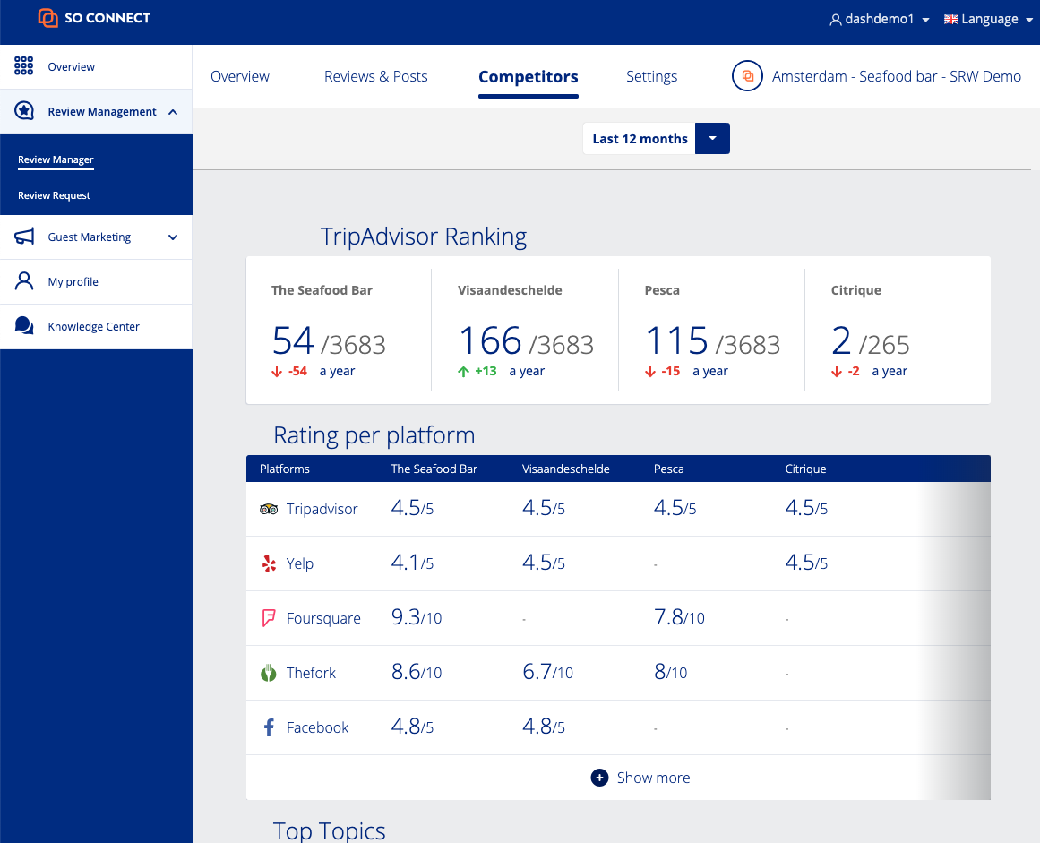Click green up arrow under Visaandeschelde ranking
Image resolution: width=1040 pixels, height=843 pixels.
pyautogui.click(x=464, y=372)
